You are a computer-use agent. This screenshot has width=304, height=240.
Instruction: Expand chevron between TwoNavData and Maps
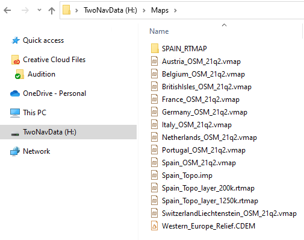(144, 10)
